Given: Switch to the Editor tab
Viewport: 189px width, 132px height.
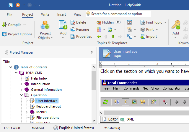Looking at the screenshot, I should click(110, 119).
